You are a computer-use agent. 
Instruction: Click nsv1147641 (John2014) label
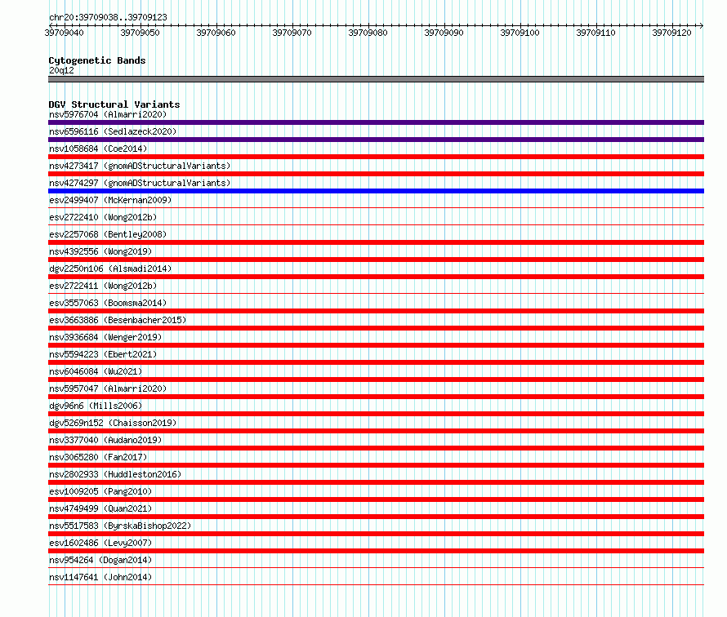tap(100, 577)
